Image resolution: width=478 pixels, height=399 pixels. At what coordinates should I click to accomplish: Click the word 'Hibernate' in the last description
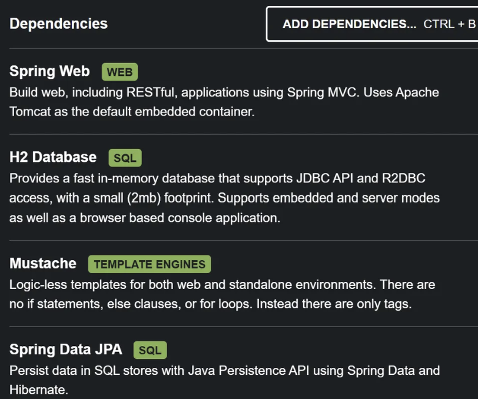(37, 390)
